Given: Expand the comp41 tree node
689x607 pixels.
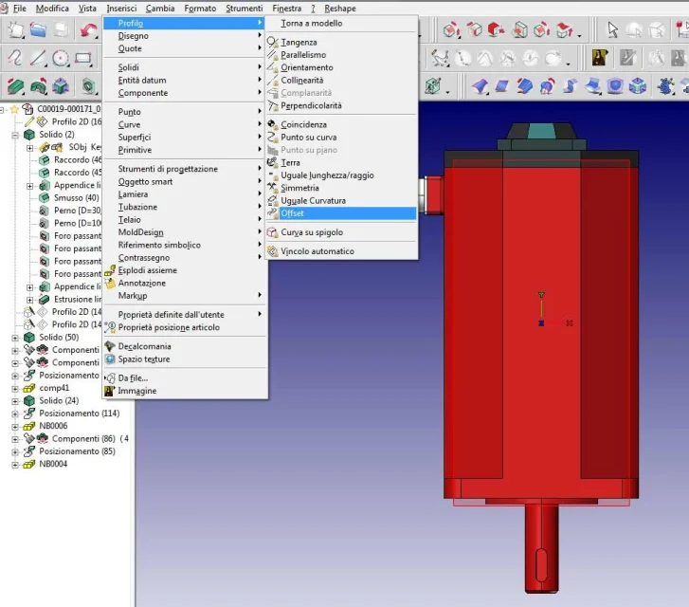Looking at the screenshot, I should pyautogui.click(x=15, y=389).
